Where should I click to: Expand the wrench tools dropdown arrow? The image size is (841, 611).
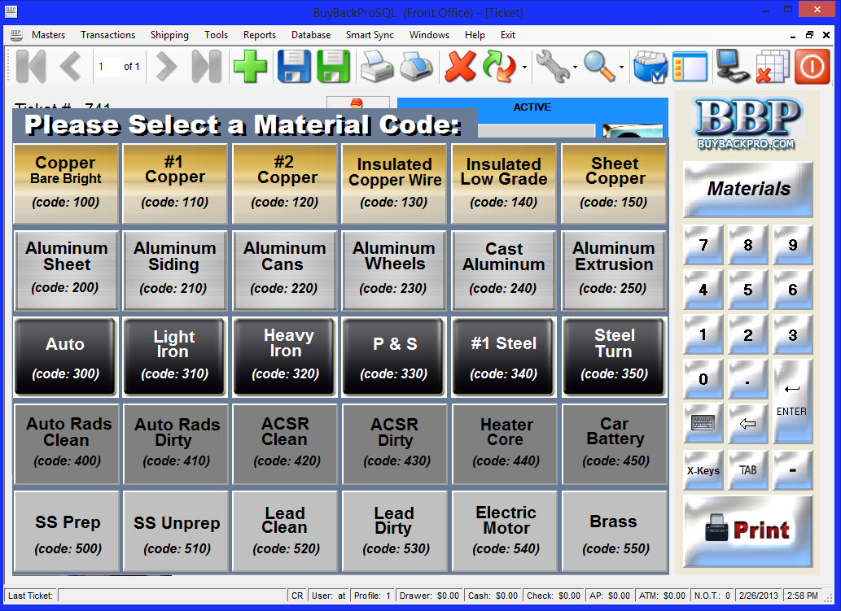click(576, 68)
